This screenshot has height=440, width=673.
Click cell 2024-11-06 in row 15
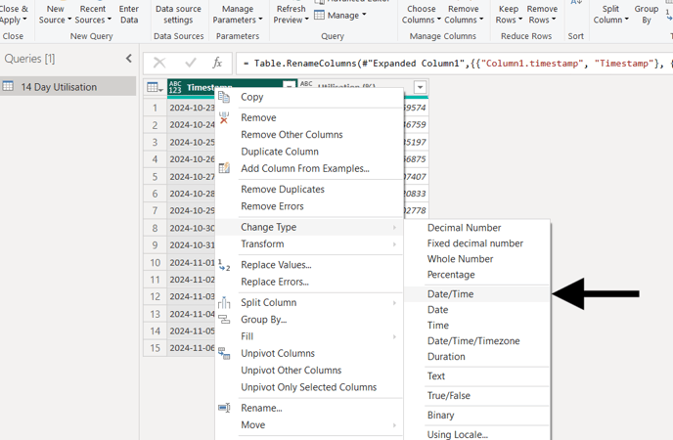click(192, 348)
